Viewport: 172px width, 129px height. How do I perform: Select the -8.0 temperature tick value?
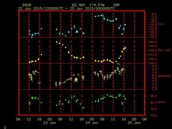[x=153, y=19]
